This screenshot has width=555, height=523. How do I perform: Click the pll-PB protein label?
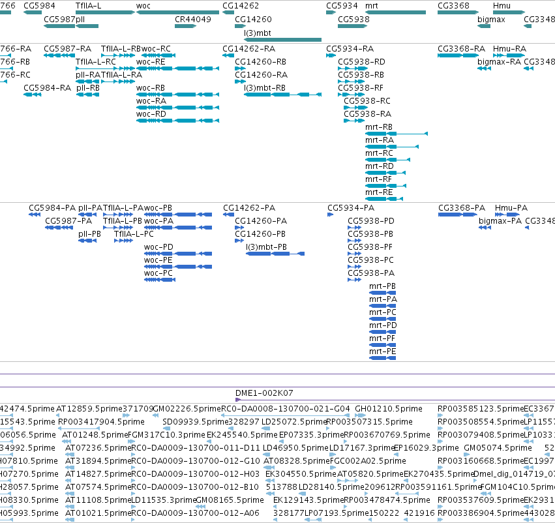point(89,234)
